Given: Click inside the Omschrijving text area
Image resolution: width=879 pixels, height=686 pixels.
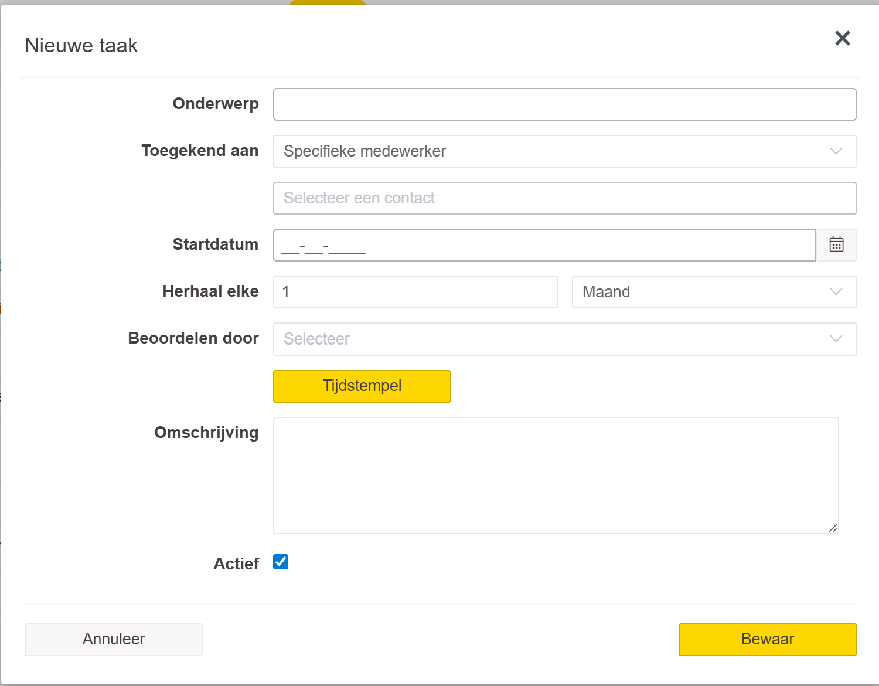Looking at the screenshot, I should point(556,475).
